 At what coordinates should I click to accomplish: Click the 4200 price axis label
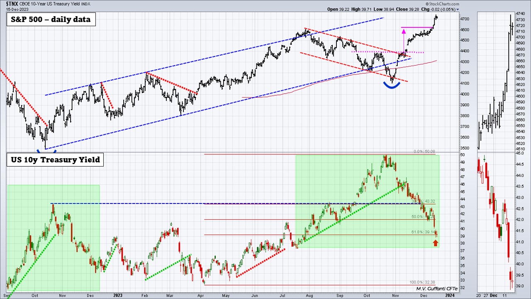pyautogui.click(x=464, y=73)
